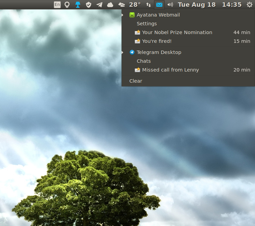The width and height of the screenshot is (255, 226).
Task: Open Missed call from Lenny notification
Action: tap(188, 70)
